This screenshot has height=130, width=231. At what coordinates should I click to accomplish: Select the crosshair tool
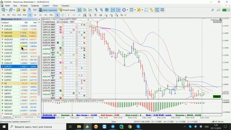point(62,15)
